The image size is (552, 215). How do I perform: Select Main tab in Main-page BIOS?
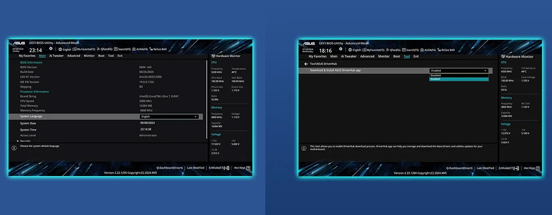42,56
